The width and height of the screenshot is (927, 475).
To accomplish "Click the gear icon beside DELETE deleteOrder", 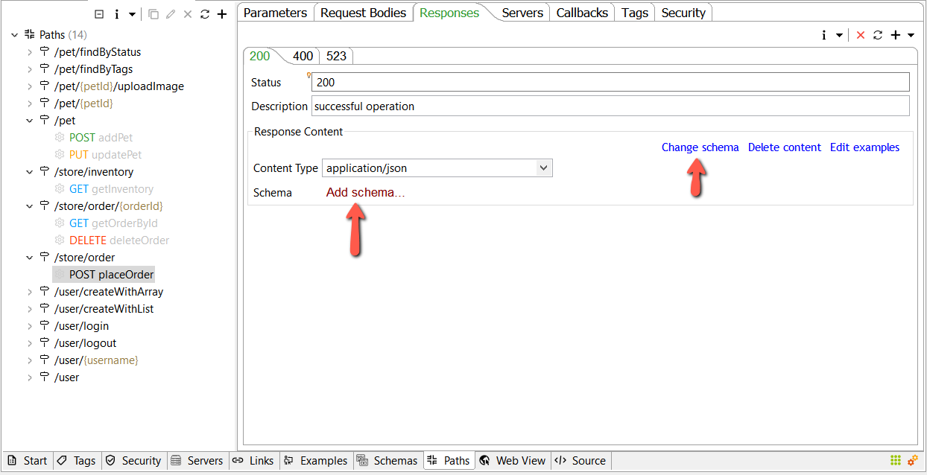I will (60, 240).
